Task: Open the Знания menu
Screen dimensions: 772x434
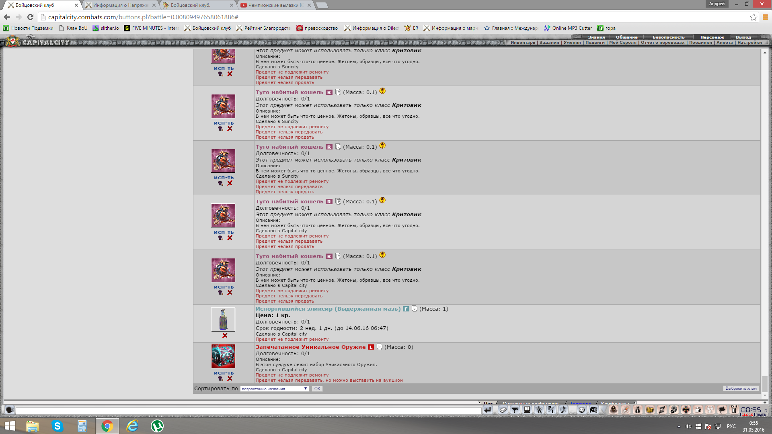Action: click(x=596, y=37)
